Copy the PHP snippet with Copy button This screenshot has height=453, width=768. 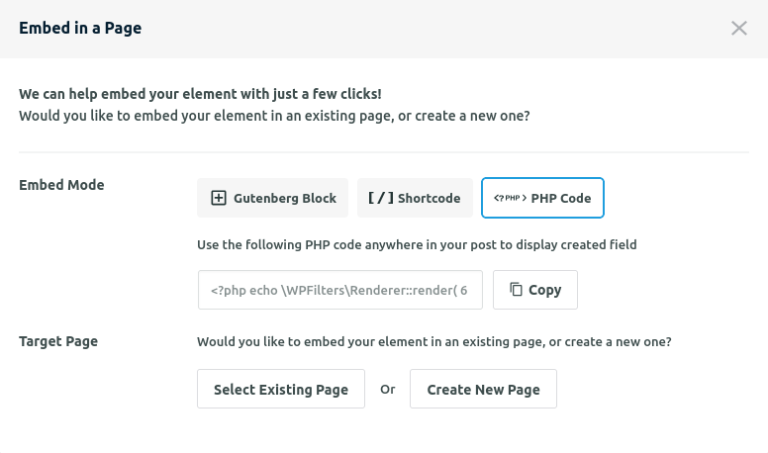click(535, 290)
